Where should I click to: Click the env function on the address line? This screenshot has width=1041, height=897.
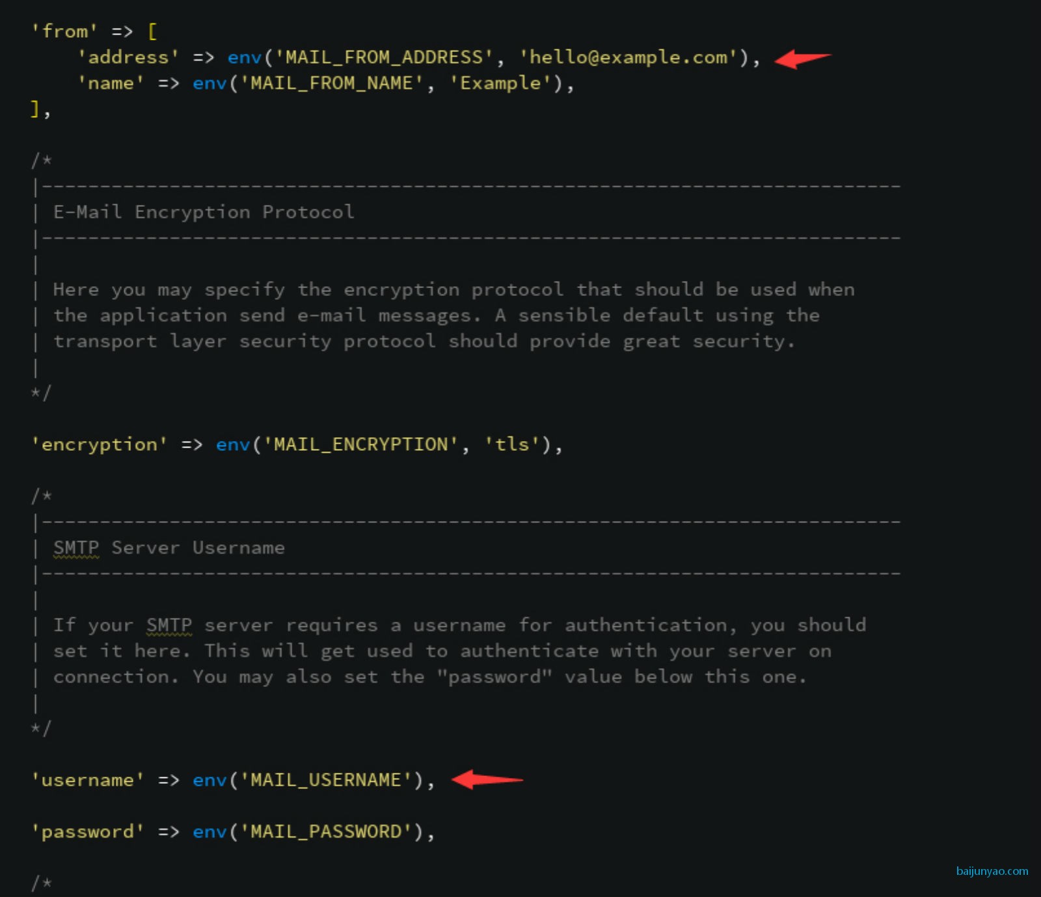tap(245, 57)
